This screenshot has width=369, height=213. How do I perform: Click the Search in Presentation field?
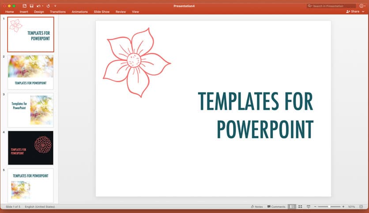[x=331, y=6]
